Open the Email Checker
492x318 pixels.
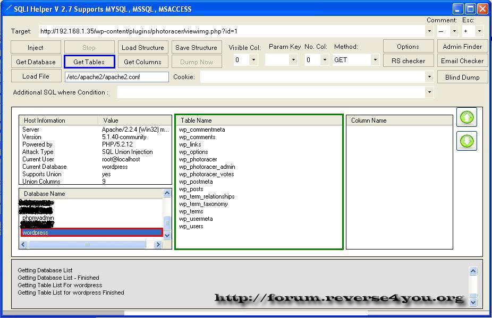click(x=462, y=61)
